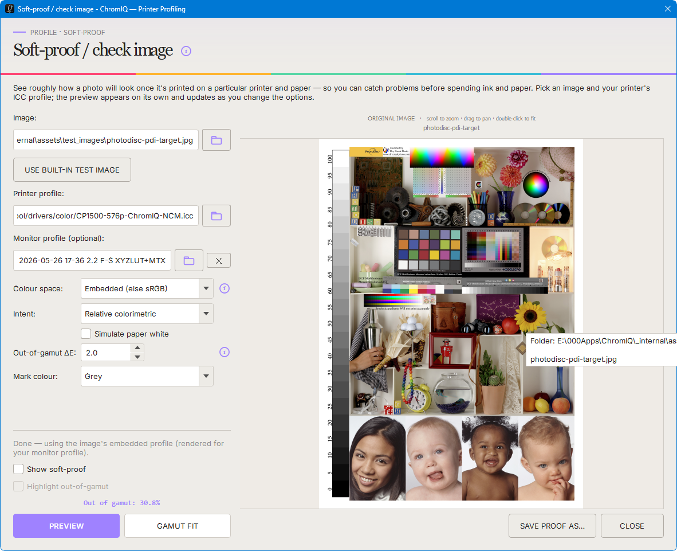Browse for a printer profile with folder icon

point(217,216)
